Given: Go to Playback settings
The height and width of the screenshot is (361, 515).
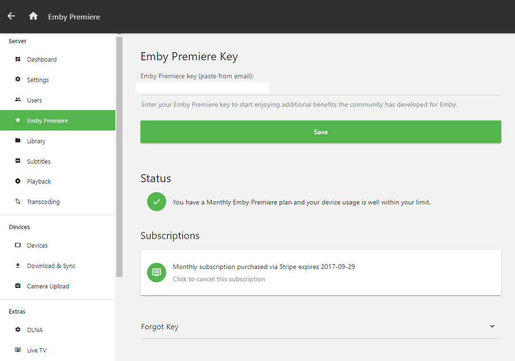Looking at the screenshot, I should [58, 182].
